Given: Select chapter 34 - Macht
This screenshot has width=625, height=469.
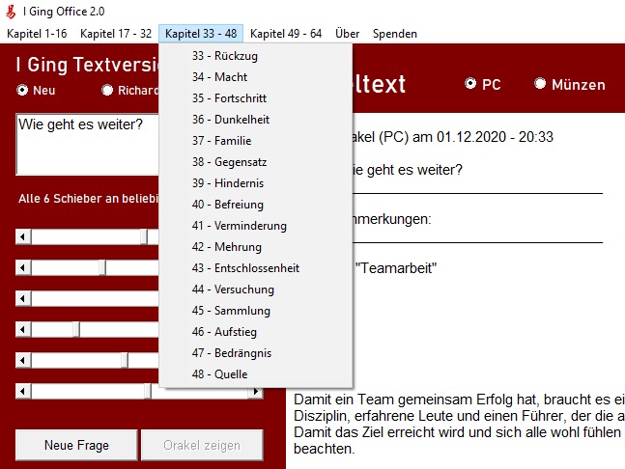Looking at the screenshot, I should 255,77.
